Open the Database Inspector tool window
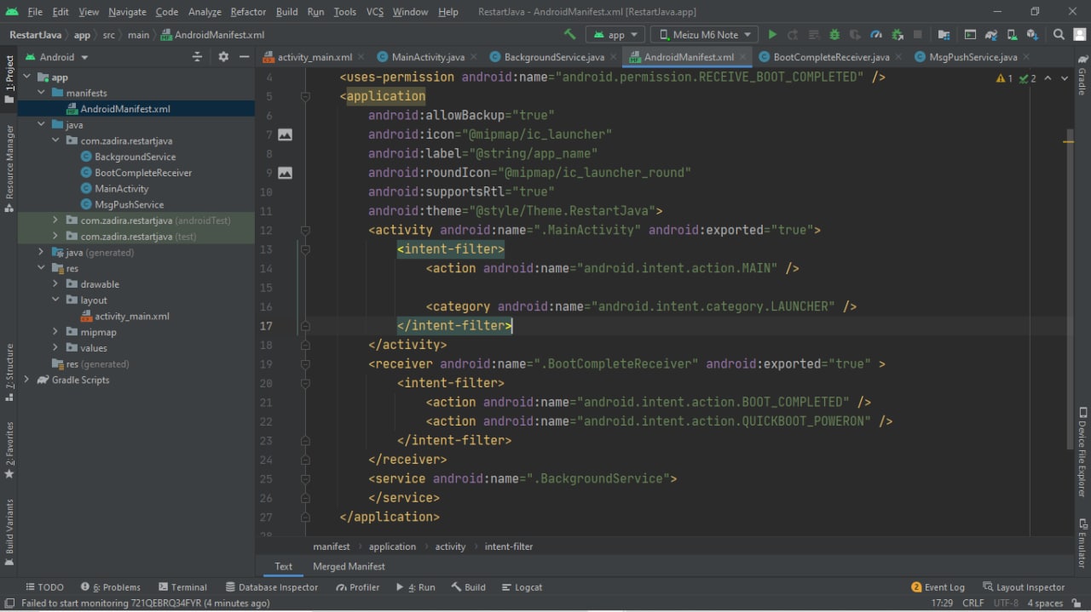The width and height of the screenshot is (1091, 612). pos(272,587)
